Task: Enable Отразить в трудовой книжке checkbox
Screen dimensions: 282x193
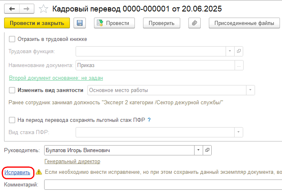Action: point(12,39)
